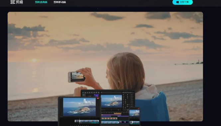221x126 pixels.
Task: Switch to the 剪映移动端 nav tab
Action: 59,2
